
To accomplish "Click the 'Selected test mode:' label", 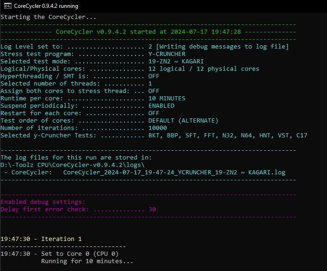I will (x=36, y=62).
